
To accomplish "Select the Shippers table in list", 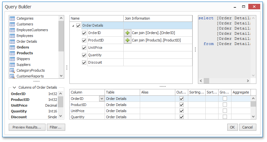I will tap(23, 59).
